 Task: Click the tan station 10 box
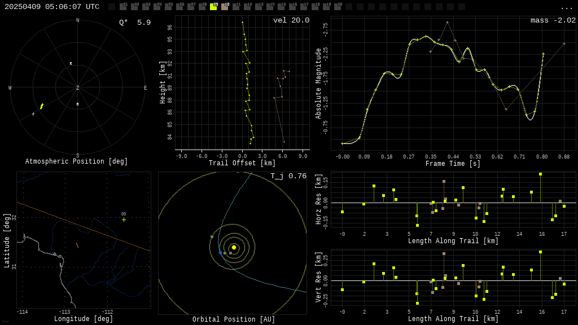225,7
